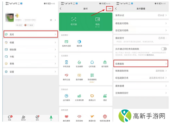This screenshot has height=123, width=170.
Task: Tap the 京东购物 icon
Action: 79,116
